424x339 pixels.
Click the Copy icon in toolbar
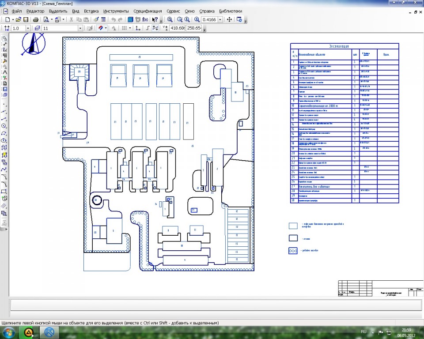pos(79,19)
